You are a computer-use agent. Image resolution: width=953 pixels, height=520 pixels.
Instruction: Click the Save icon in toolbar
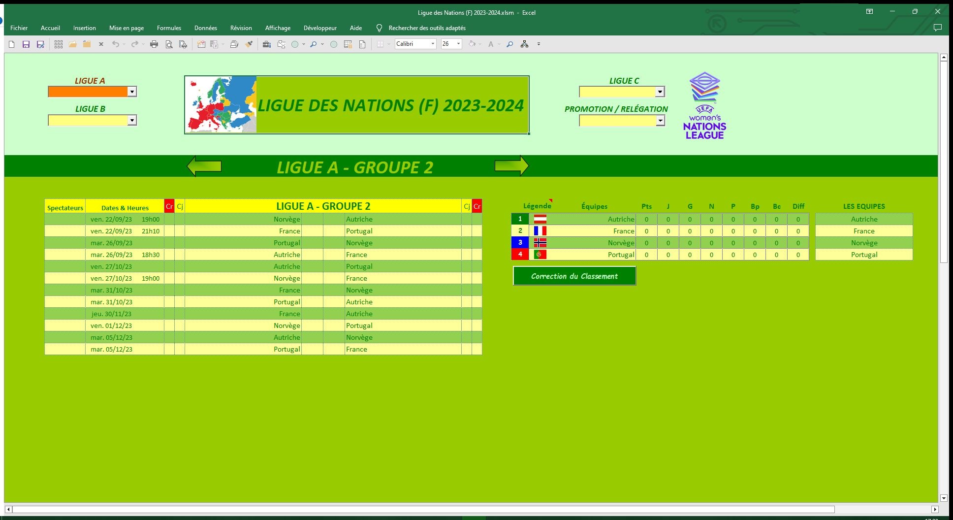pyautogui.click(x=26, y=44)
